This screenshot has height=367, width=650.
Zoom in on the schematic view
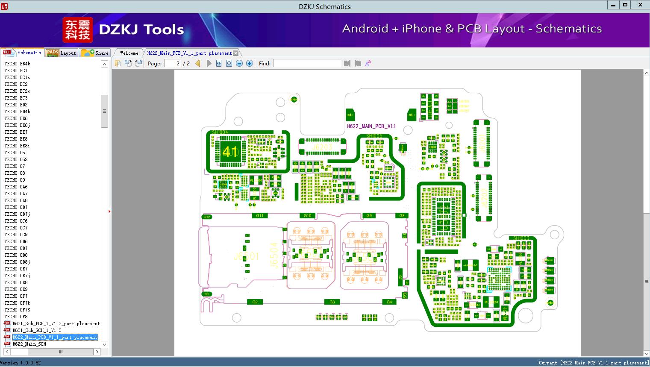(249, 63)
